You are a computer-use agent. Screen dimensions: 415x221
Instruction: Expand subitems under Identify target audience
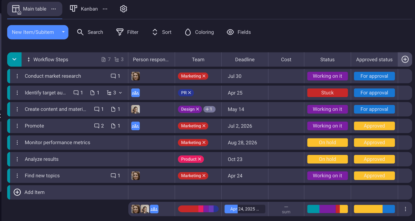[120, 93]
